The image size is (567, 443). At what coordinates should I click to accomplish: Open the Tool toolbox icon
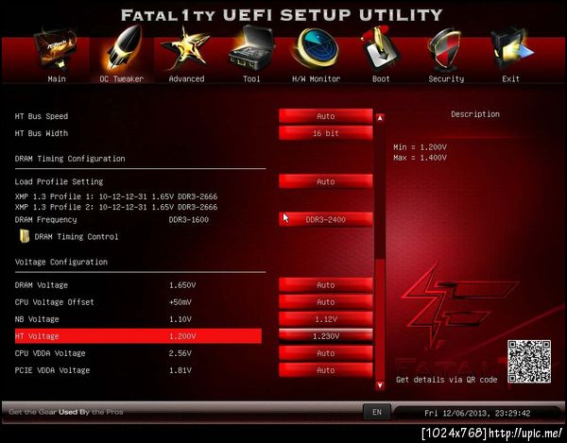[x=251, y=49]
